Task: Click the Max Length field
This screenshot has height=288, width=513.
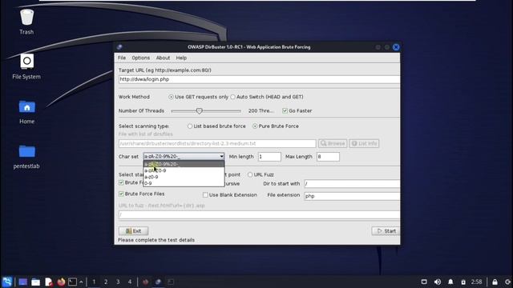Action: 328,157
